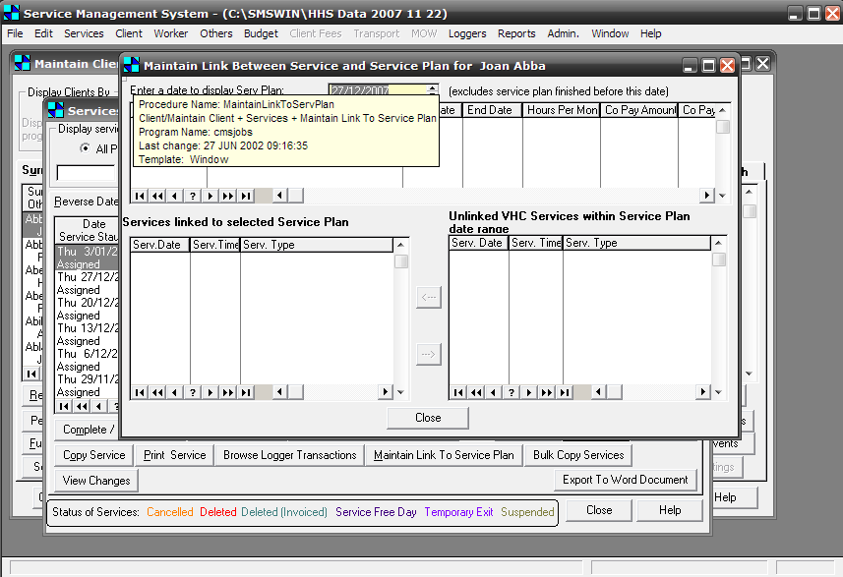Screen dimensions: 843x577
Task: Go to last record in the service plan grid
Action: [x=246, y=196]
